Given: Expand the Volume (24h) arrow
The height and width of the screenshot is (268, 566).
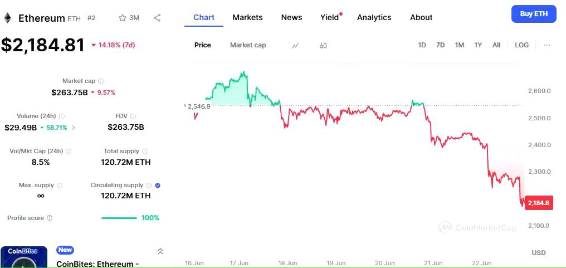Looking at the screenshot, I should [x=74, y=128].
